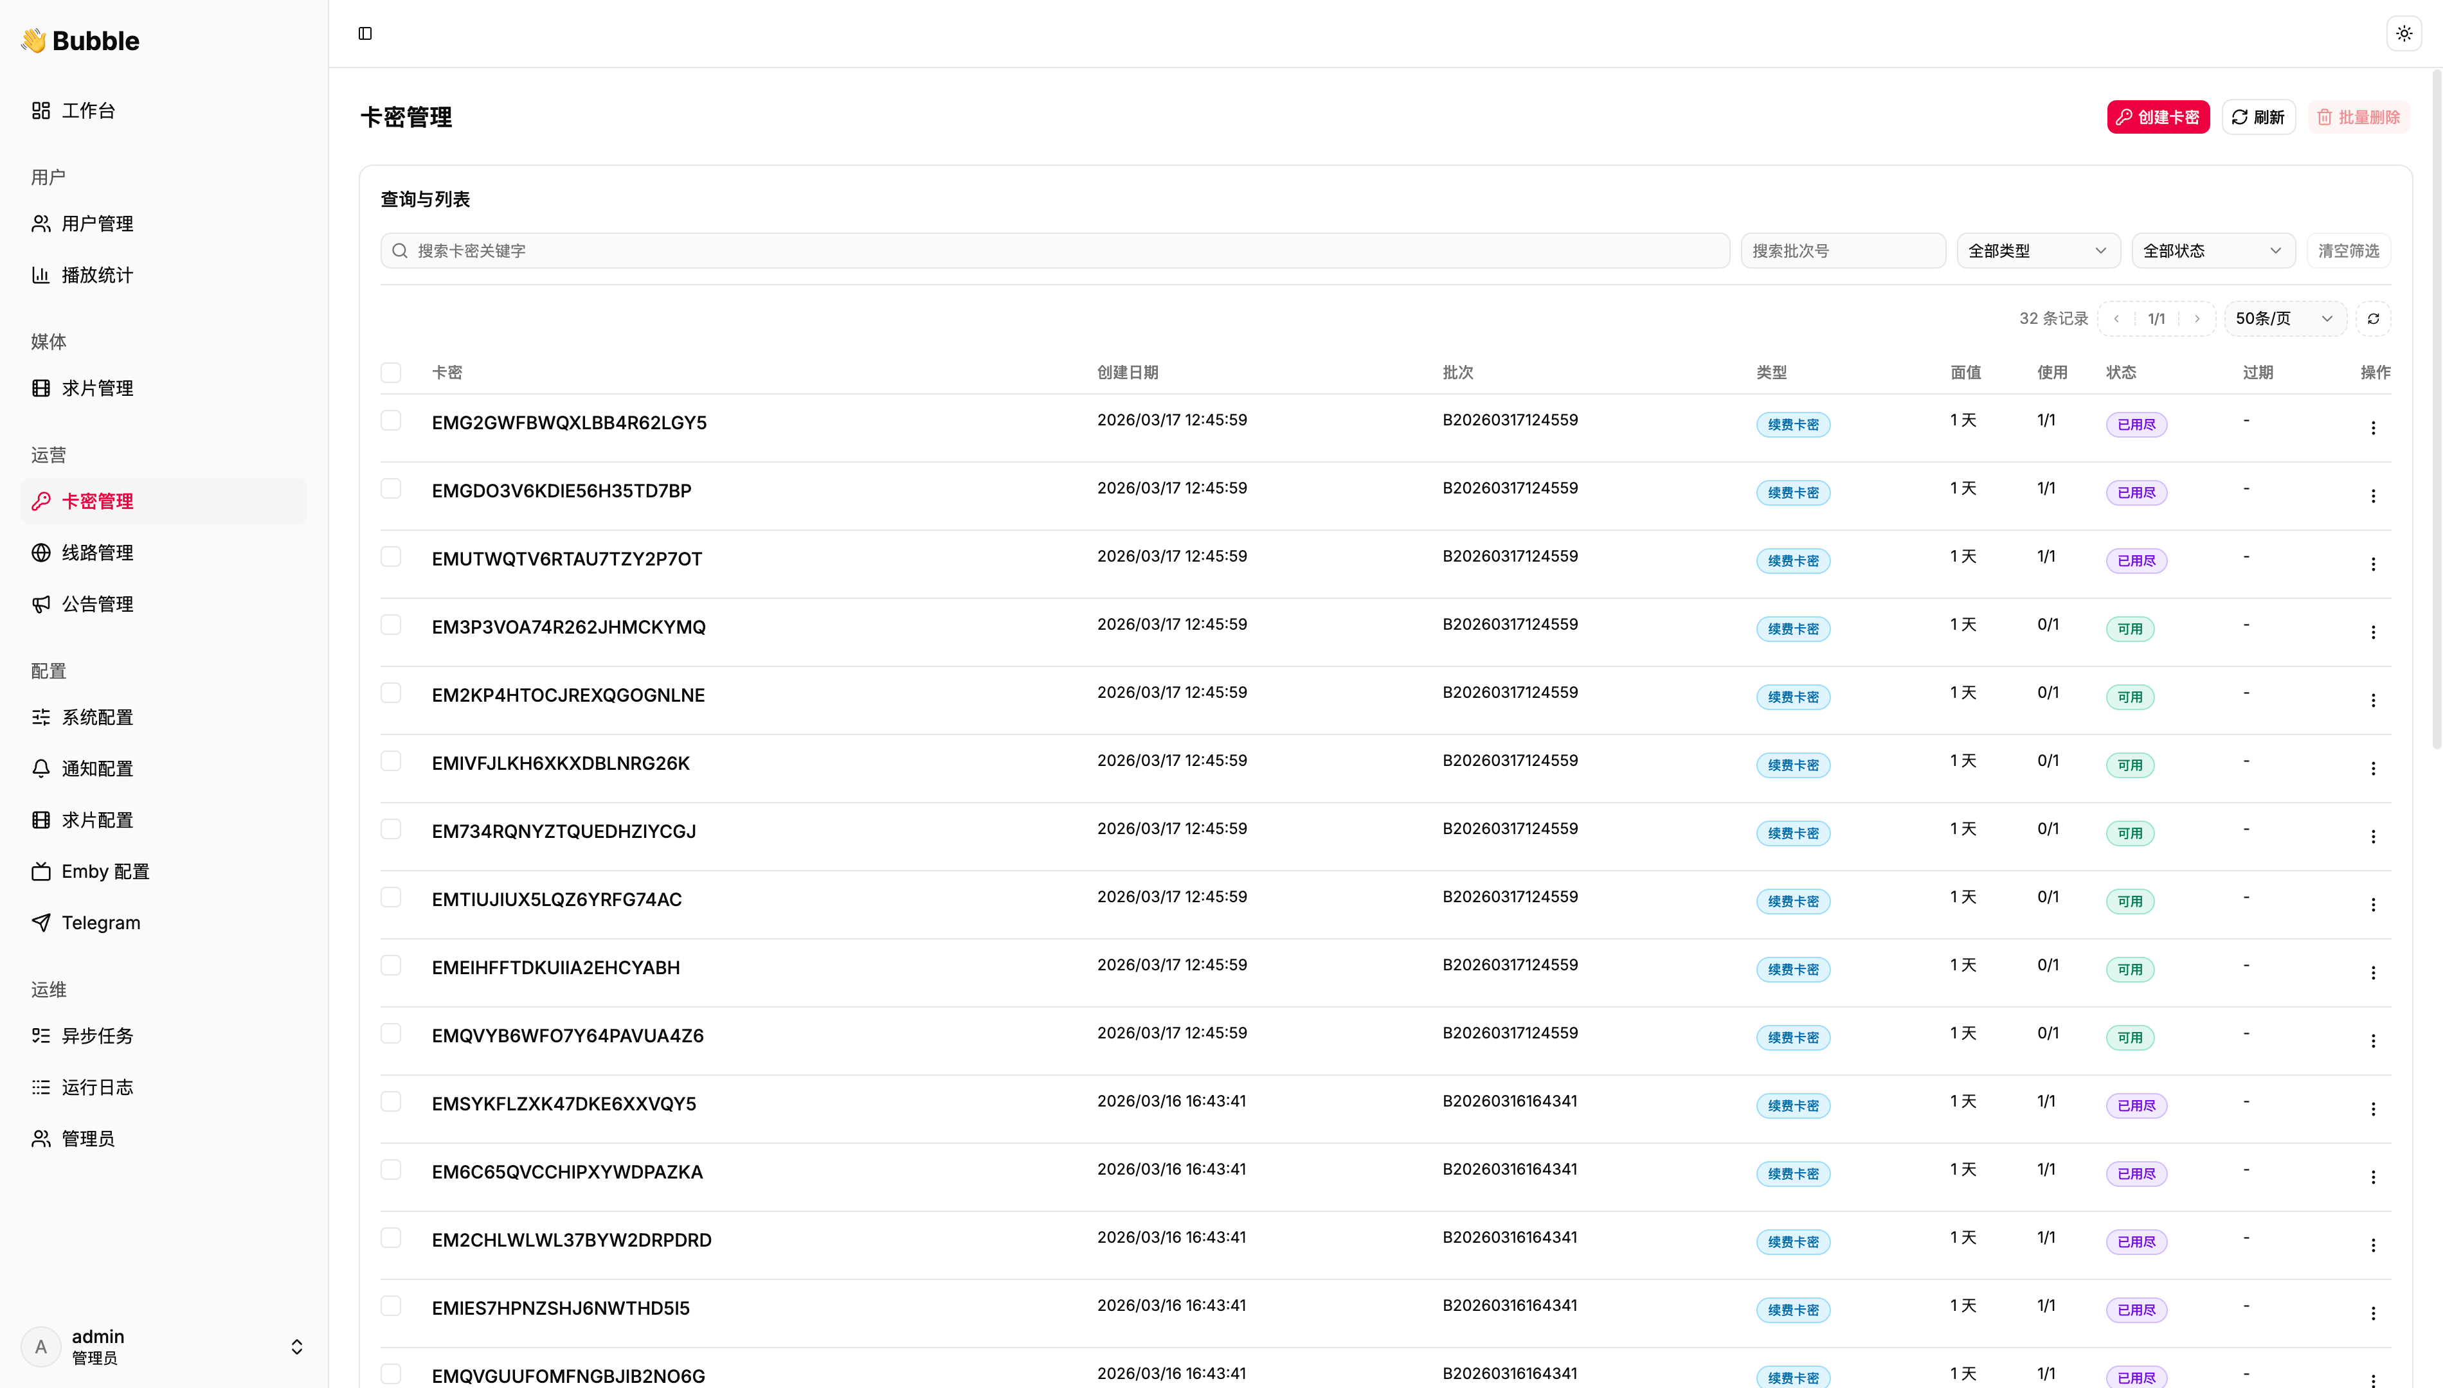Open the 全部类型 type filter dropdown
The image size is (2443, 1388).
2037,251
